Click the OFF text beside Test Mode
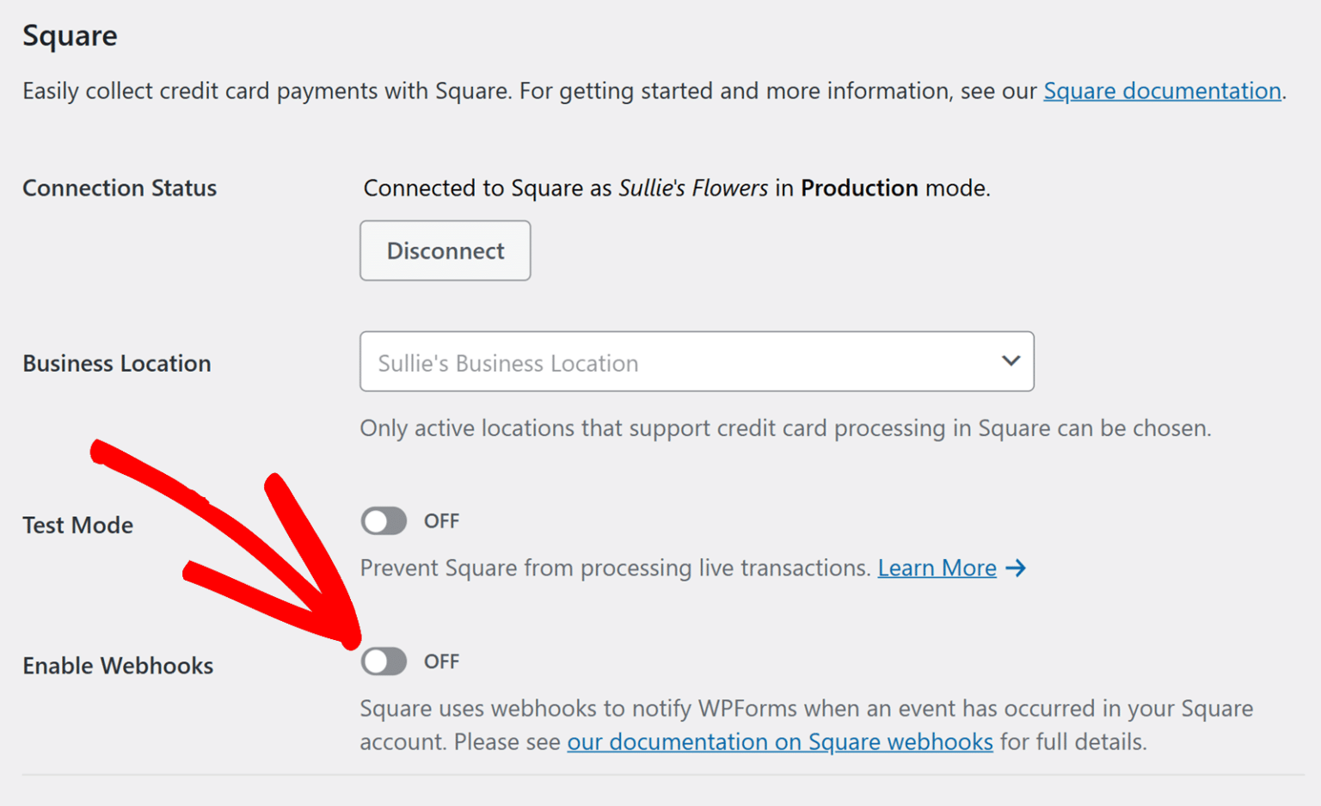 [x=441, y=520]
